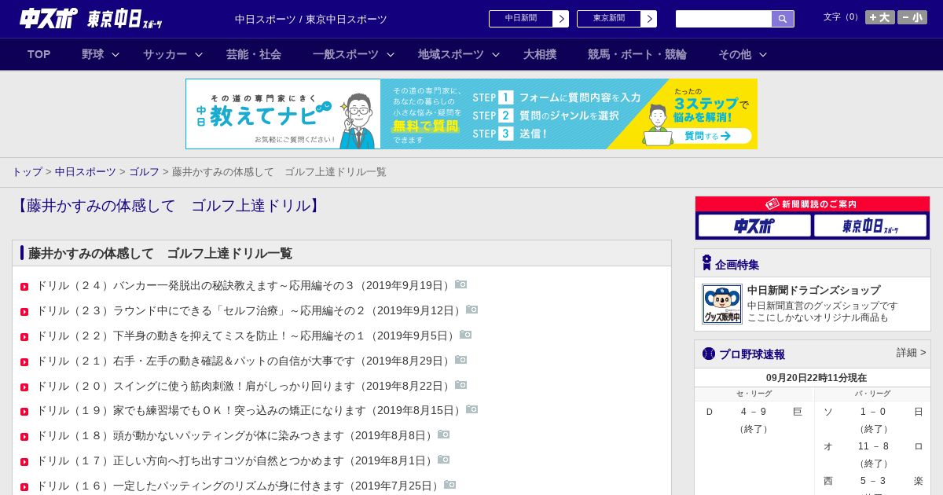Open ドリル（２４）バンカー一発脱出 article
Image resolution: width=943 pixels, height=495 pixels.
click(244, 285)
